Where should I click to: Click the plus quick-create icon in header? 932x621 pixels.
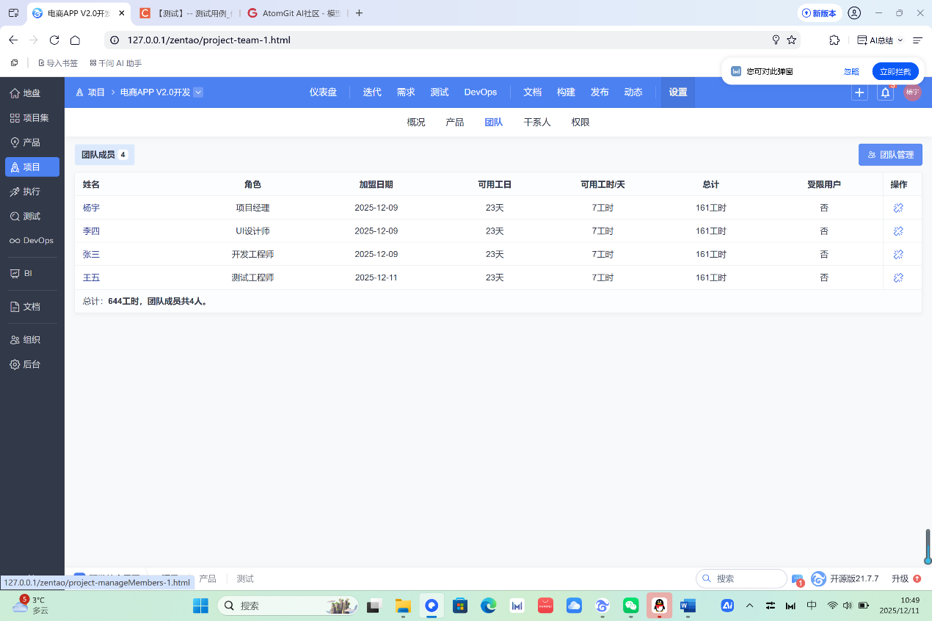click(859, 92)
